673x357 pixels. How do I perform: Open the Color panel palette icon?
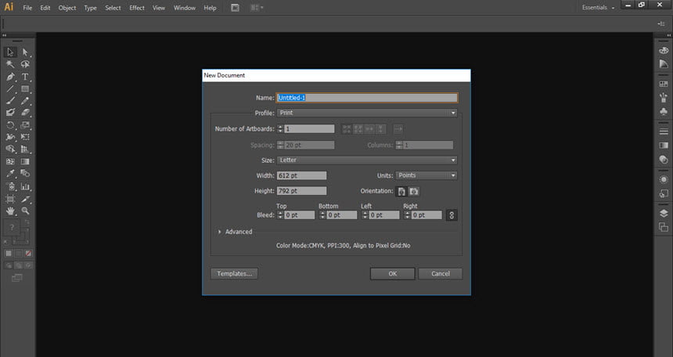(x=664, y=50)
